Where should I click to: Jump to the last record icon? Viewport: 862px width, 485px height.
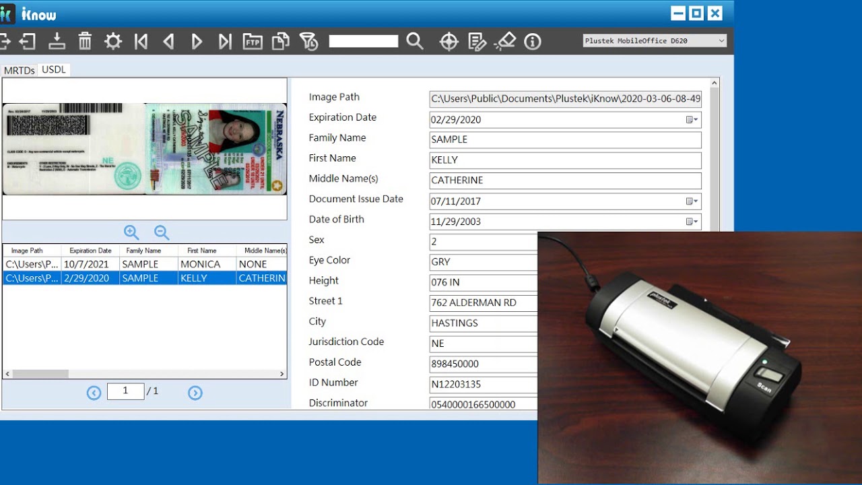click(x=225, y=42)
